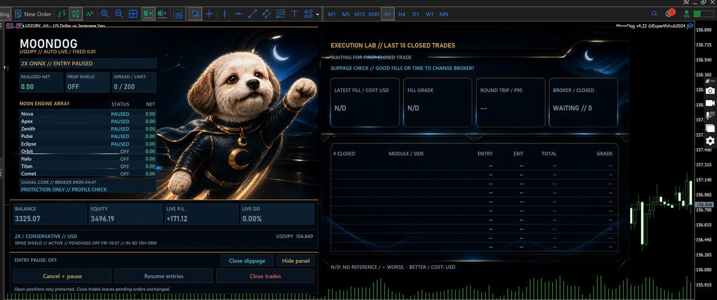Switch to M15 timeframe
Viewport: 717px width, 300px height.
click(360, 14)
